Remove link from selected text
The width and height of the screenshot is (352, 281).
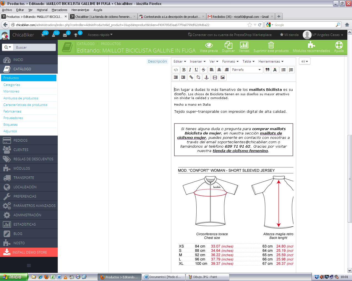[199, 77]
